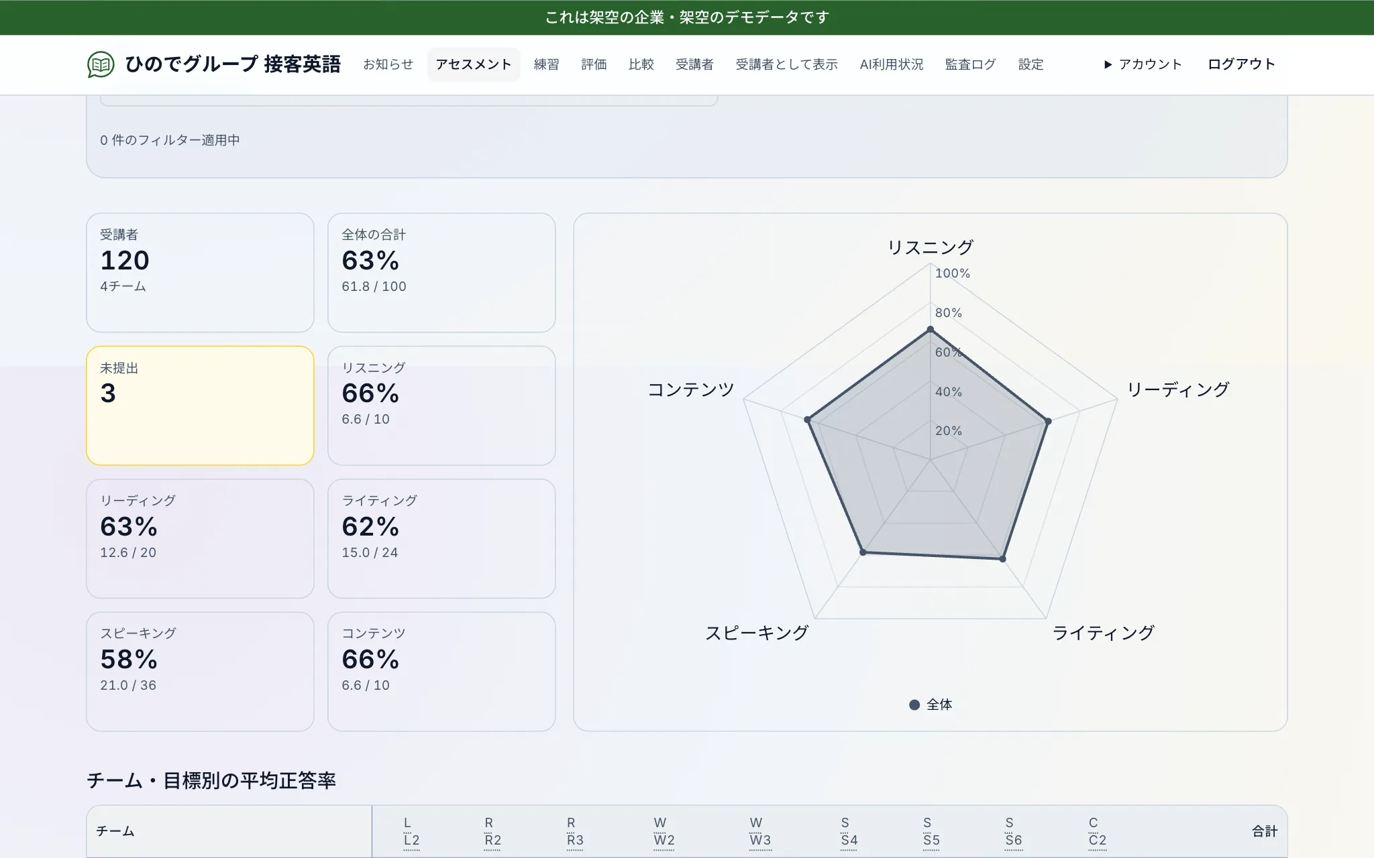Click the コンテンツ 66% score card
The width and height of the screenshot is (1374, 858).
coord(441,671)
